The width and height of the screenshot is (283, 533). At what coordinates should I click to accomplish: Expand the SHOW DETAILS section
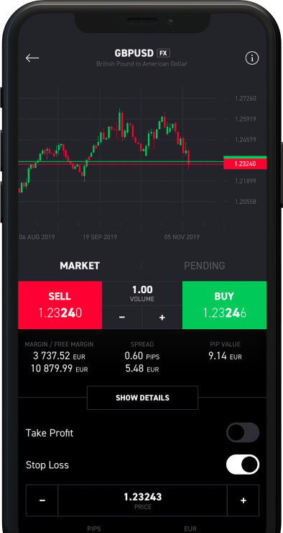point(142,398)
